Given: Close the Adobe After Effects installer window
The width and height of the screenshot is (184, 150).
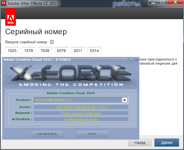Looking at the screenshot, I should tap(175, 2).
